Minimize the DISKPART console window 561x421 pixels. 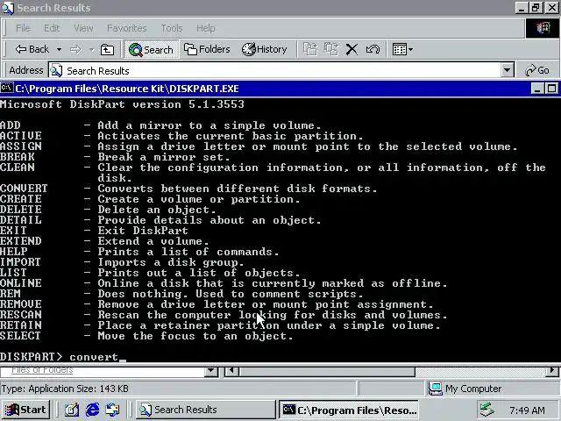pos(537,89)
